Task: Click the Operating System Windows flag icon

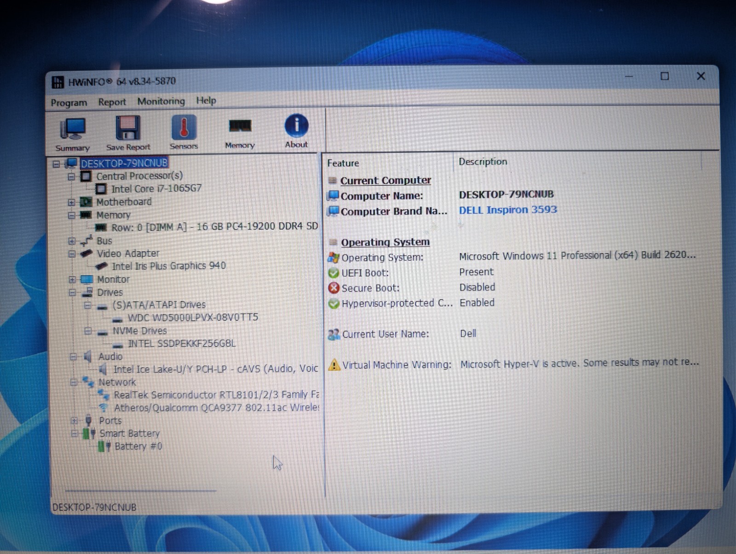Action: [x=333, y=258]
